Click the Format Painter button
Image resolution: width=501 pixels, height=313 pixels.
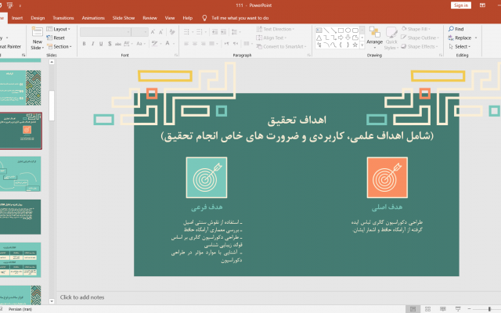[x=10, y=46]
